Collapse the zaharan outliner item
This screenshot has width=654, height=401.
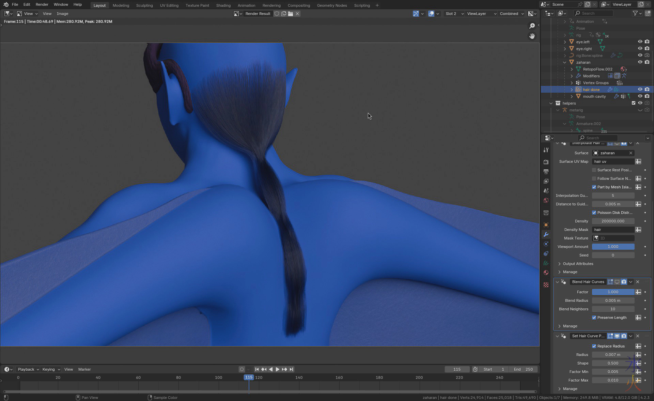coord(565,62)
